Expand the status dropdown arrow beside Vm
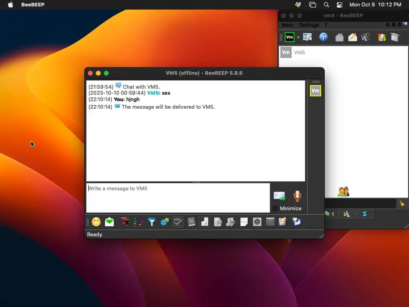Viewport: 409px width, 307px height. tap(298, 37)
